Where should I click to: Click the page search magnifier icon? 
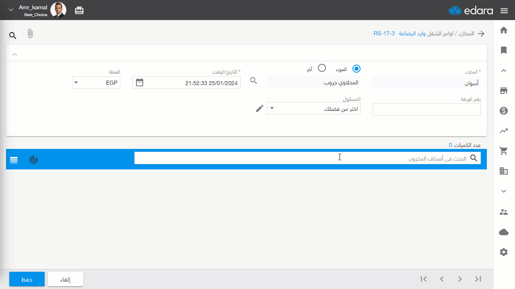(13, 36)
